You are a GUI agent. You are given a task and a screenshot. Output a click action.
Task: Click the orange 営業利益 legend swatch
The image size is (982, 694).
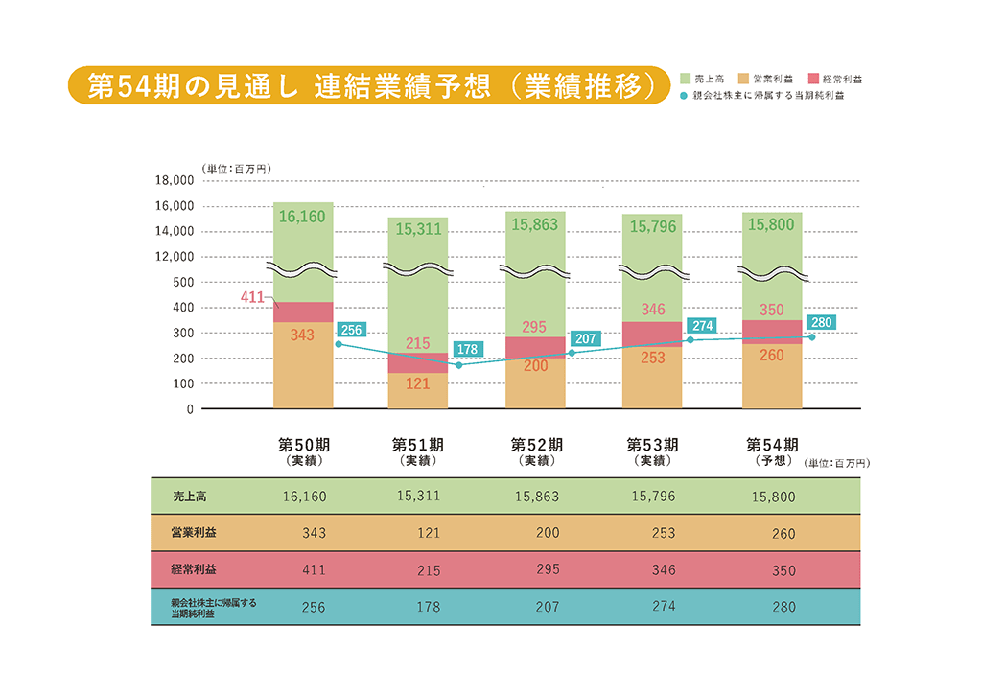pos(745,79)
